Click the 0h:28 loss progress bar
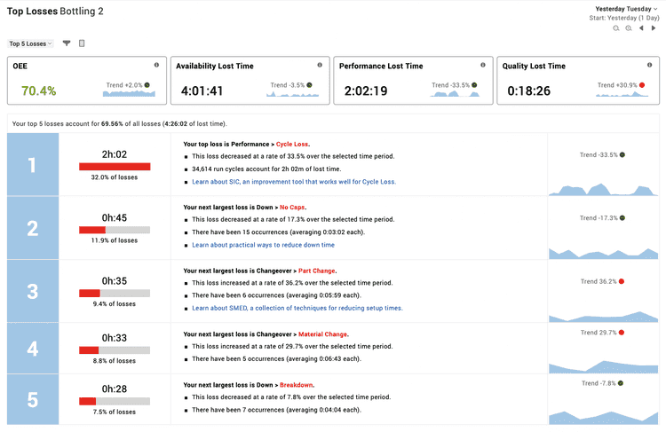 click(115, 401)
